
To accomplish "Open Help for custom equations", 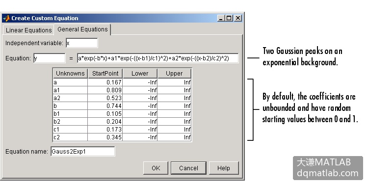I will pos(224,168).
